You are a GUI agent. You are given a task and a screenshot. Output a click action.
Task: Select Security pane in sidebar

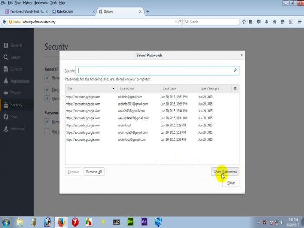[x=17, y=105]
